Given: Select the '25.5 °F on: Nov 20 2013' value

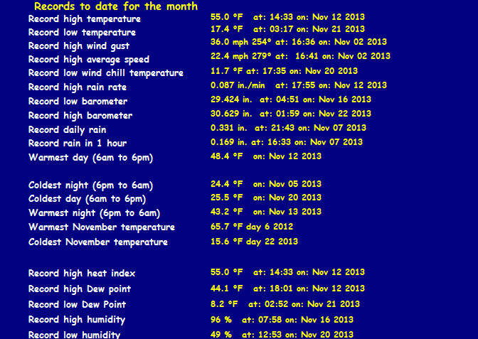Looking at the screenshot, I should click(266, 198).
